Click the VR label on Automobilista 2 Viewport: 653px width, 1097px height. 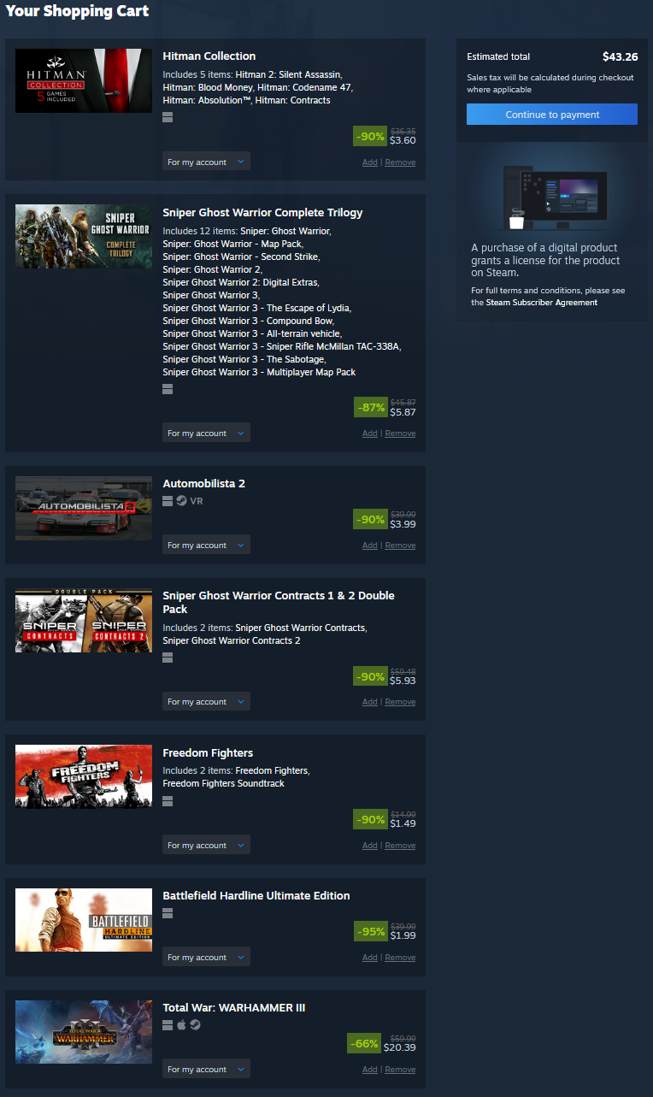(197, 501)
